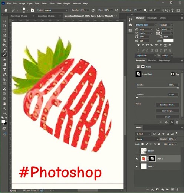184x193 pixels.
Task: Select the Zoom tool
Action: (x=4, y=108)
